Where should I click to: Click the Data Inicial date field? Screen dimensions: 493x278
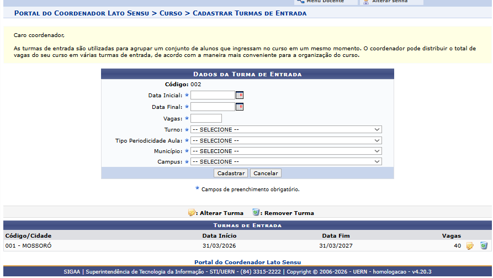[213, 95]
